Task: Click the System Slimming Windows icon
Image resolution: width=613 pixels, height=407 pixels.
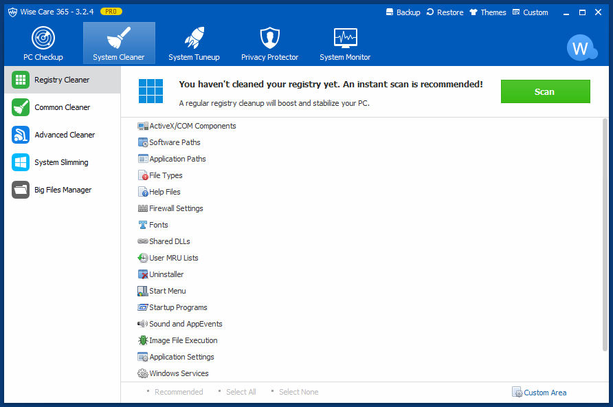Action: 21,162
